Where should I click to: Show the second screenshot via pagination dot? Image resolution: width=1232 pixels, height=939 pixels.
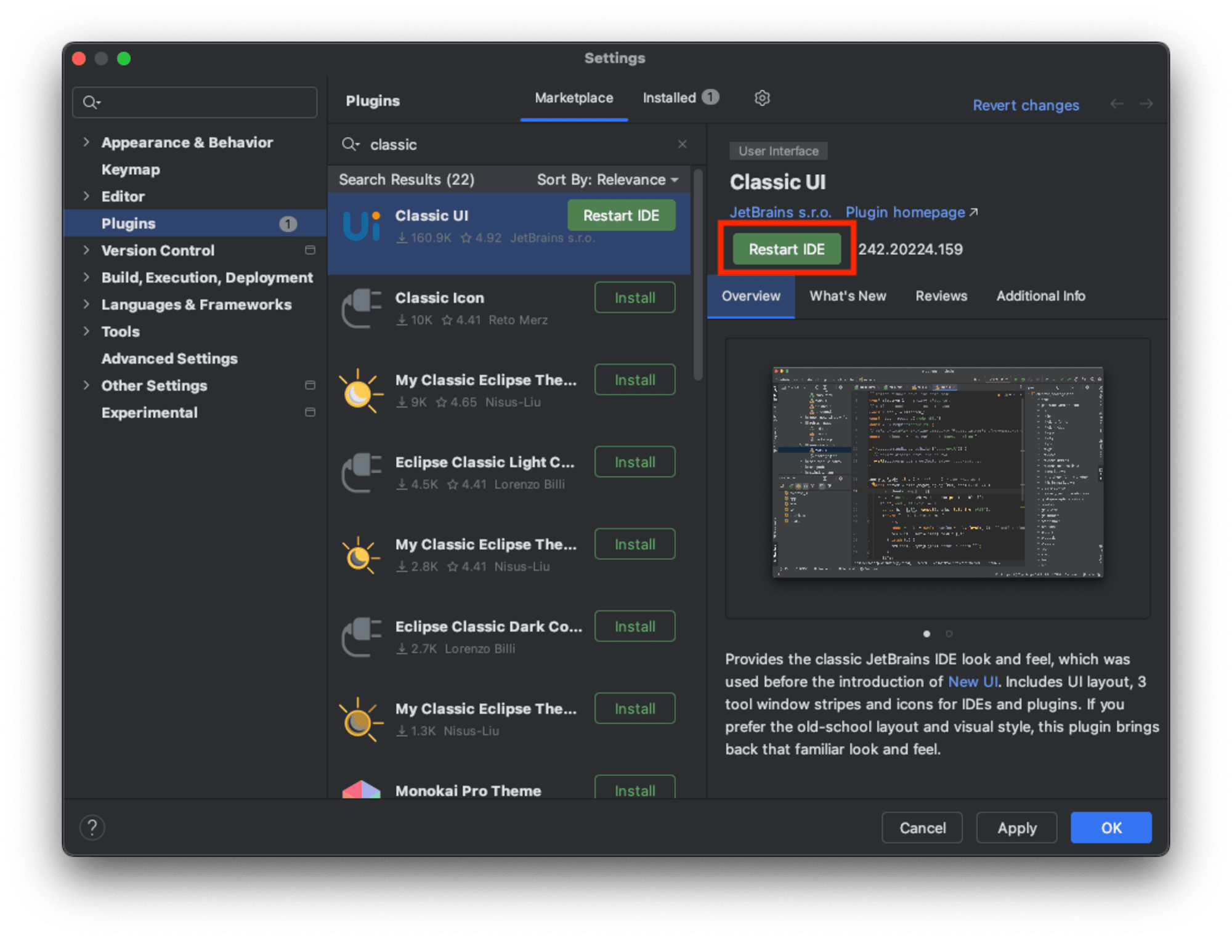[x=949, y=634]
